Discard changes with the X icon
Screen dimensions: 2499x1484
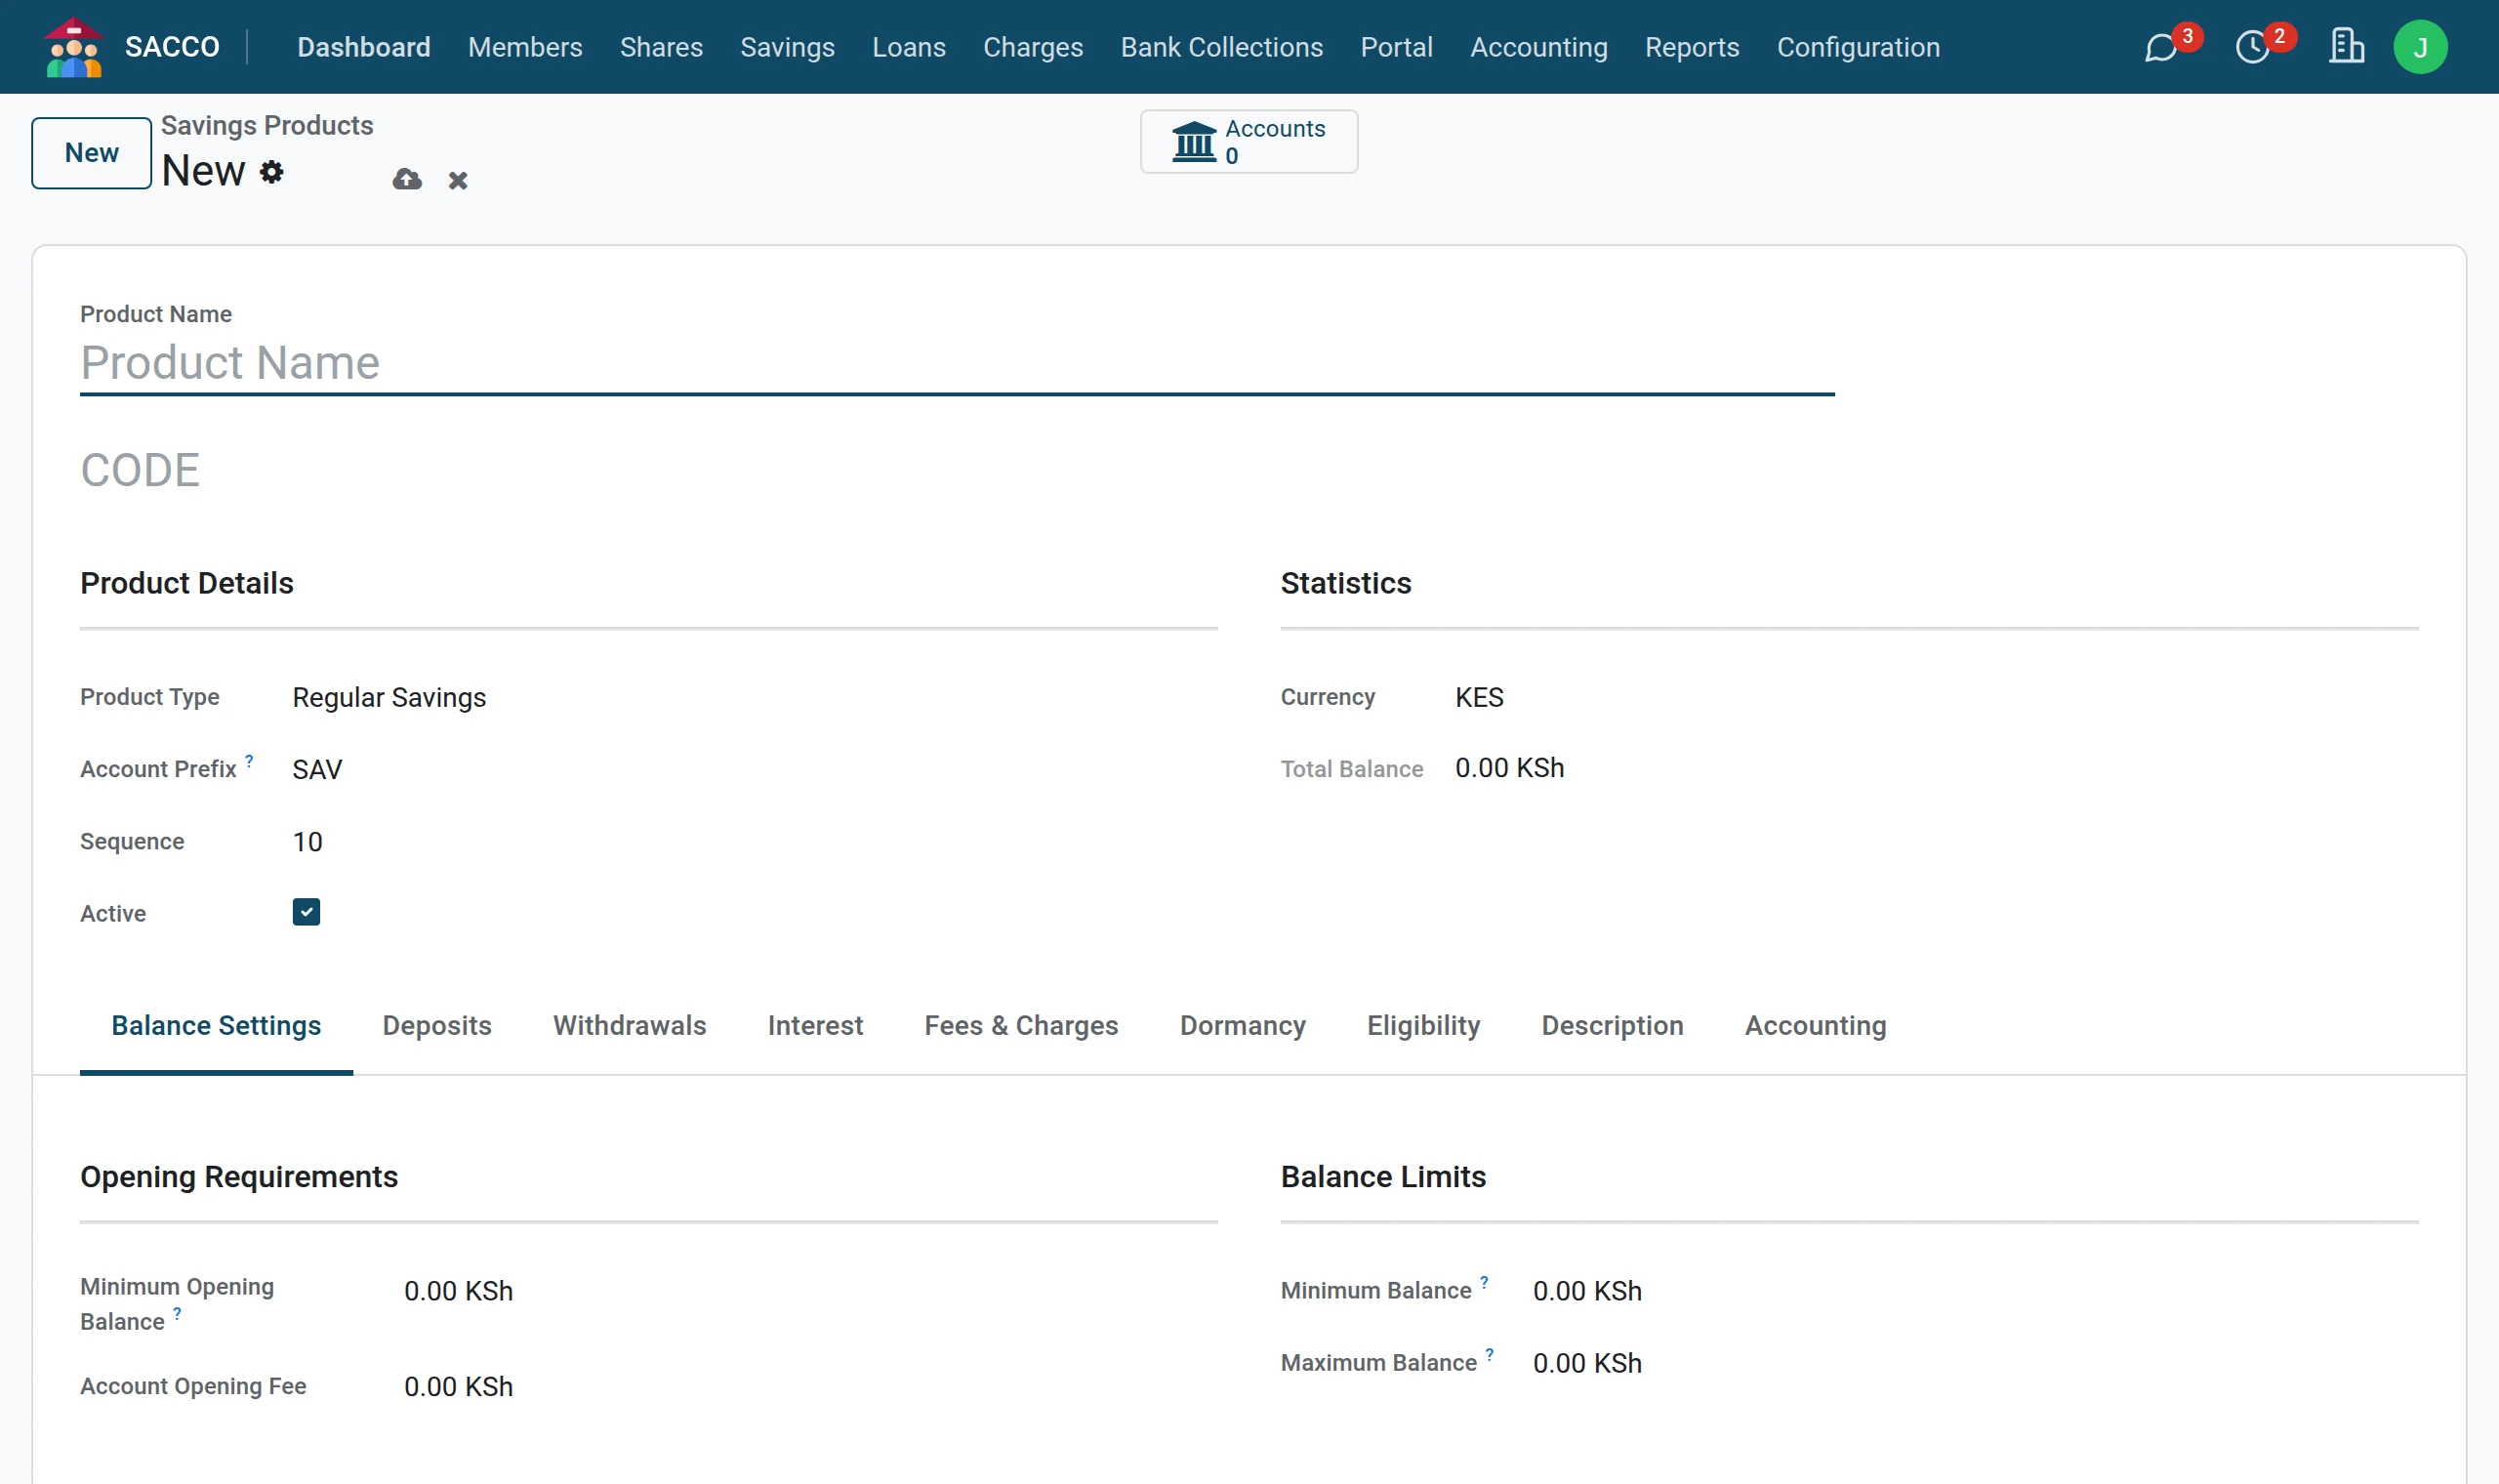click(x=458, y=180)
